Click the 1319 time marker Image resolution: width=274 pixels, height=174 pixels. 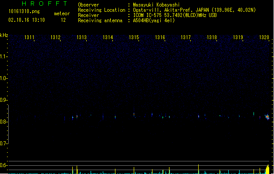pos(238,37)
